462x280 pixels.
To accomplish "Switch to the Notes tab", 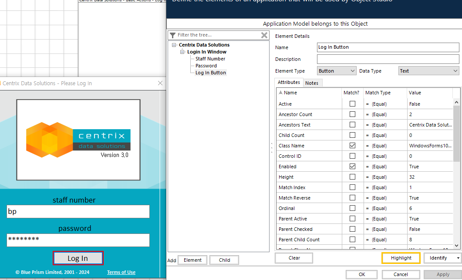I will [x=312, y=83].
